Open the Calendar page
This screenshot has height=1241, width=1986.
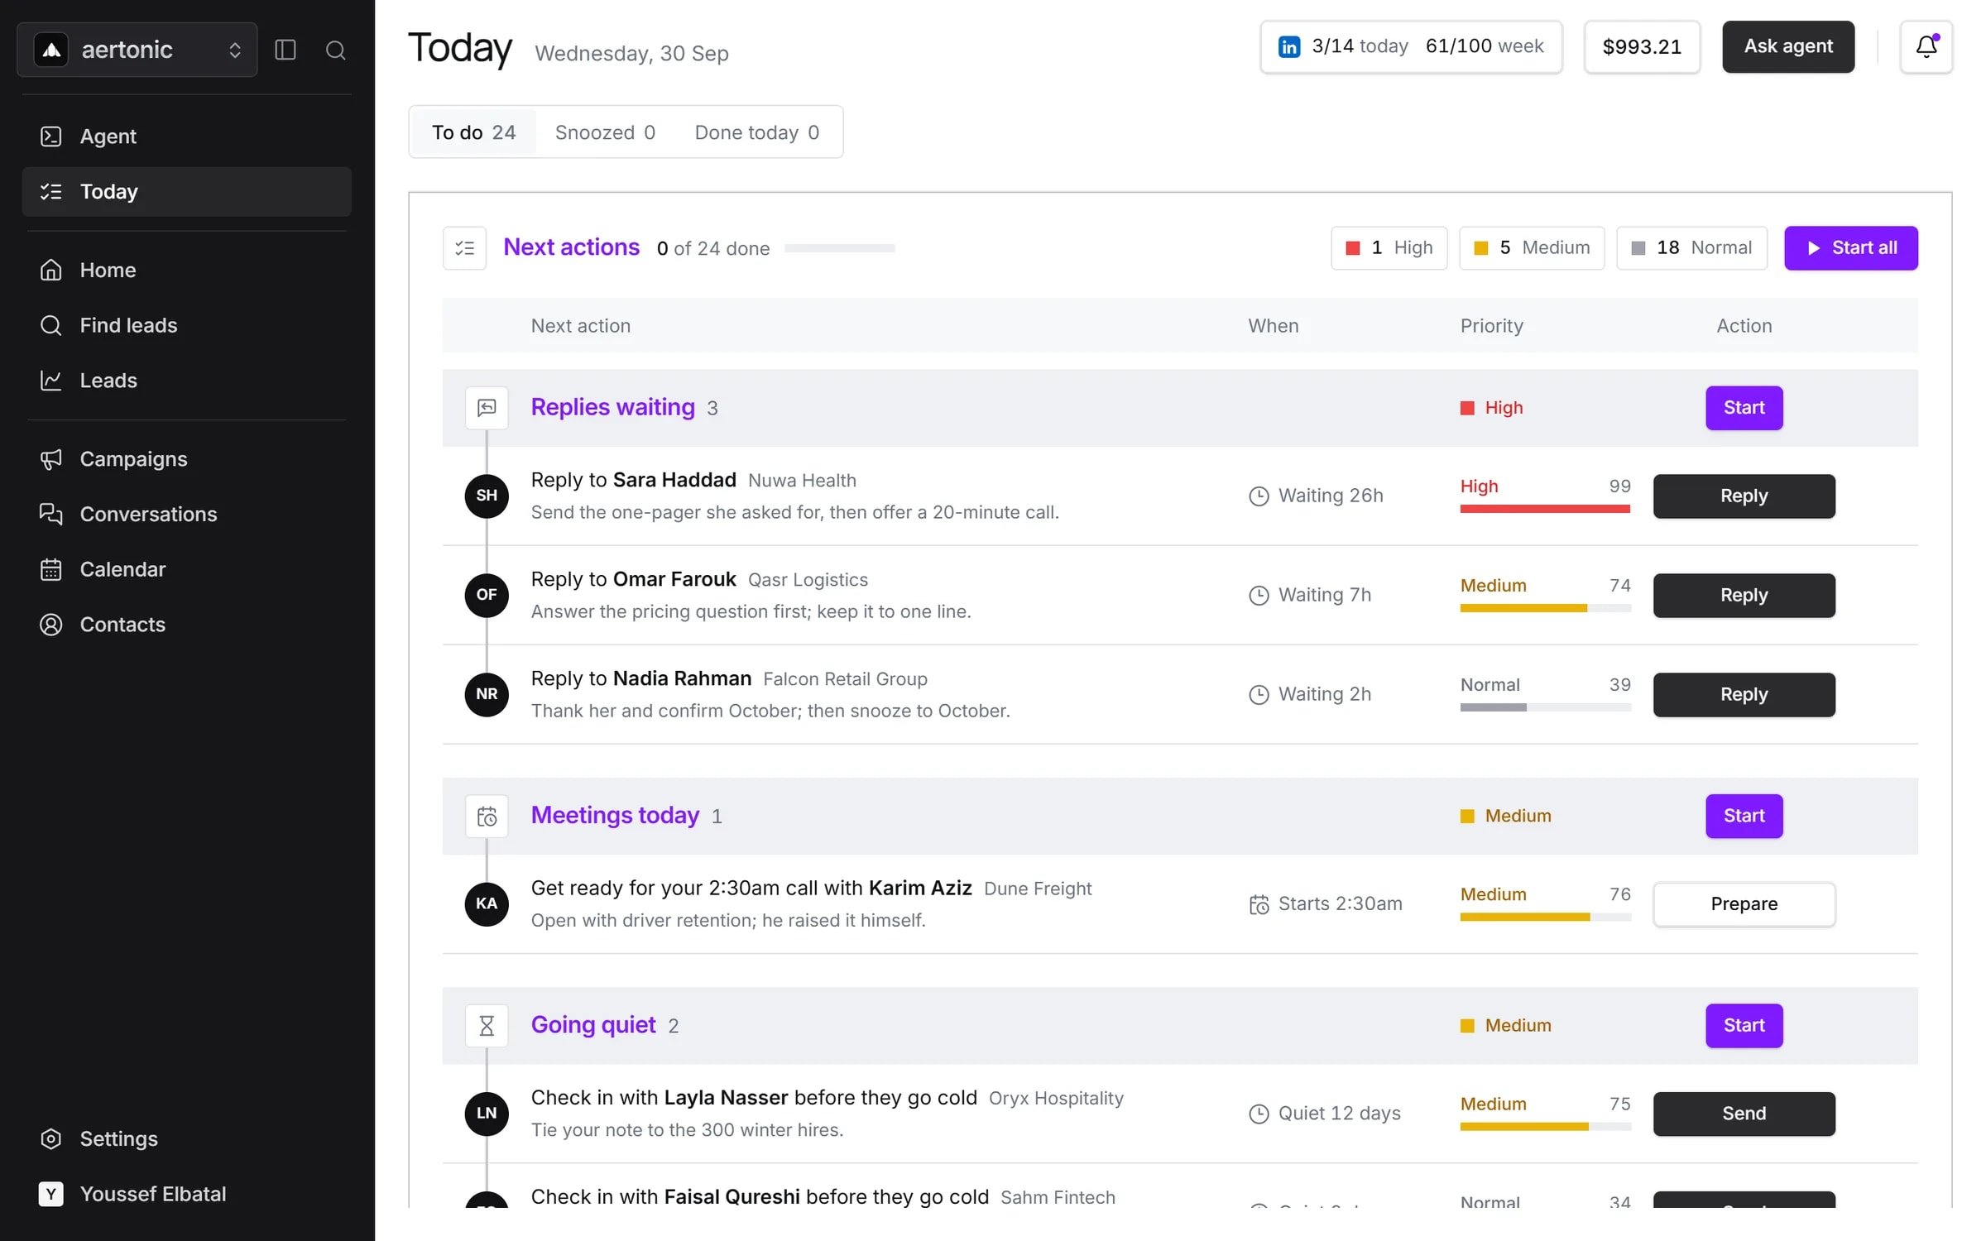click(x=186, y=569)
